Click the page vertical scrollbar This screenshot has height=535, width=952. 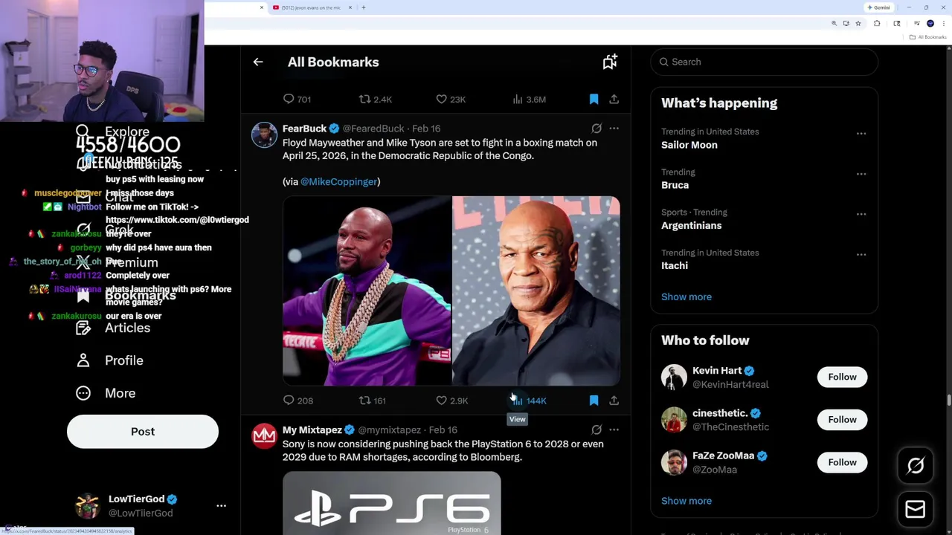click(x=948, y=401)
